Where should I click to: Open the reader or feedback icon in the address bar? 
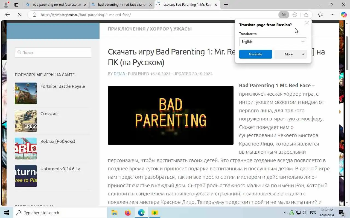pos(295,15)
